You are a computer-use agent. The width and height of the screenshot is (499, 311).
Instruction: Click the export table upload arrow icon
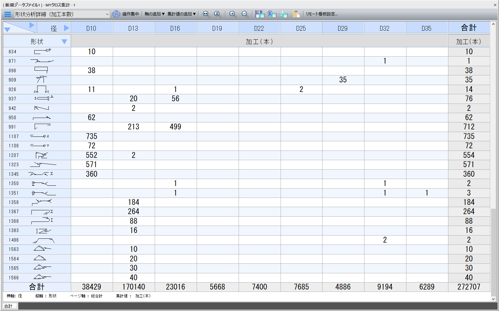click(x=272, y=14)
